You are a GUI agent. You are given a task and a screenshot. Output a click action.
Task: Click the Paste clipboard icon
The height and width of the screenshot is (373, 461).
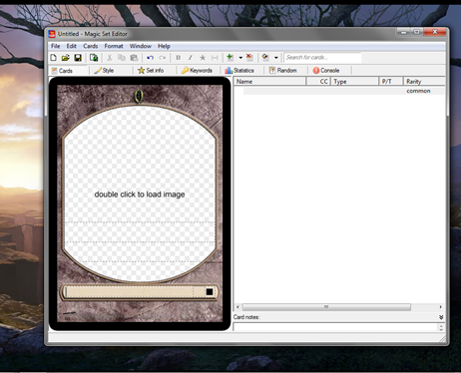134,58
